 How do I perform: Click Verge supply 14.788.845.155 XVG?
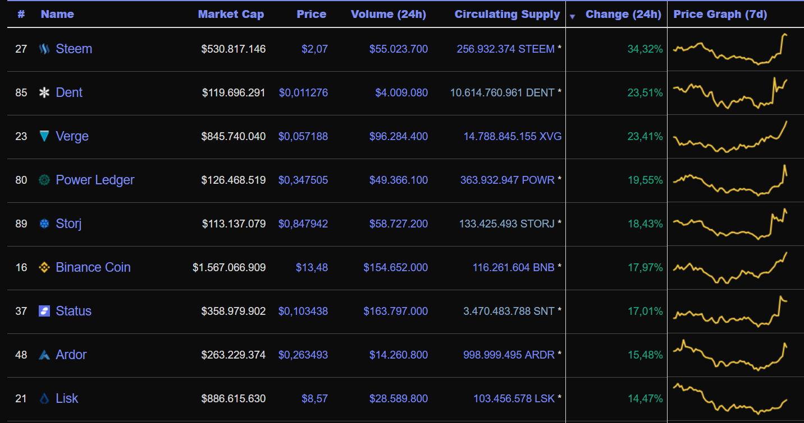point(513,137)
